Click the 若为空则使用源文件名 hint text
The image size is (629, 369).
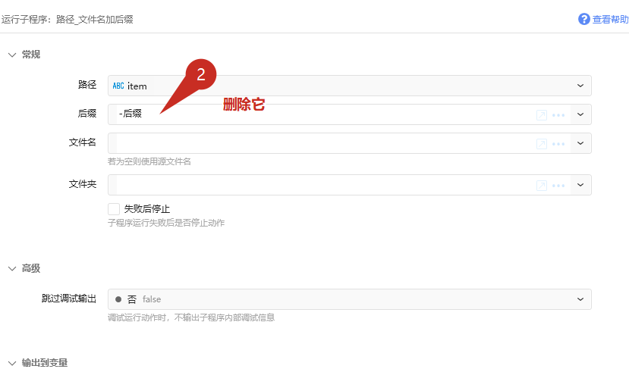pyautogui.click(x=149, y=161)
